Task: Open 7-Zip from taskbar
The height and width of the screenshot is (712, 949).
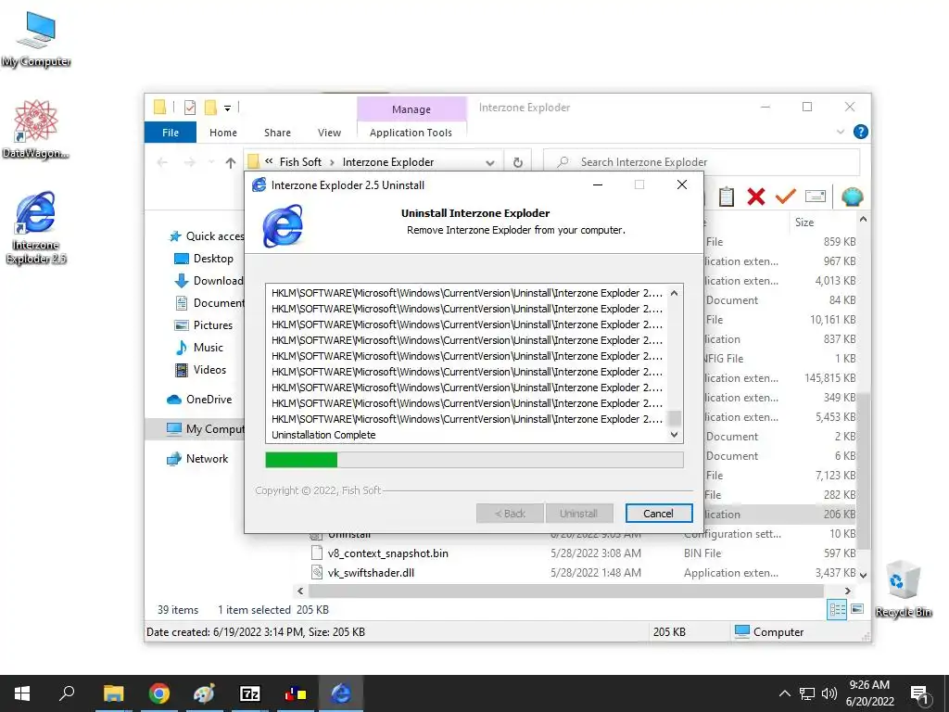Action: (x=249, y=693)
